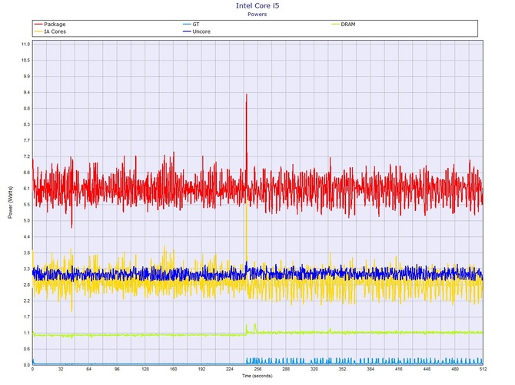This screenshot has width=515, height=385.
Task: Click the red Package legend line swatch
Action: pos(38,25)
